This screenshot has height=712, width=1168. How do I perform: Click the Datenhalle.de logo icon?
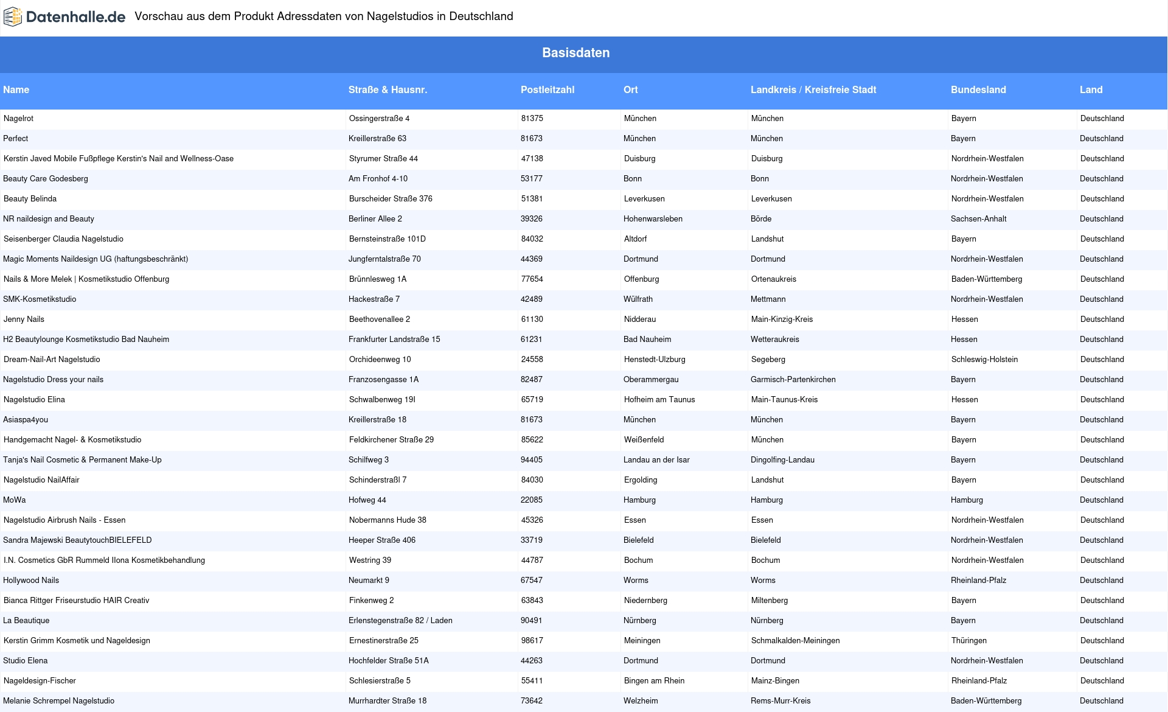coord(13,17)
